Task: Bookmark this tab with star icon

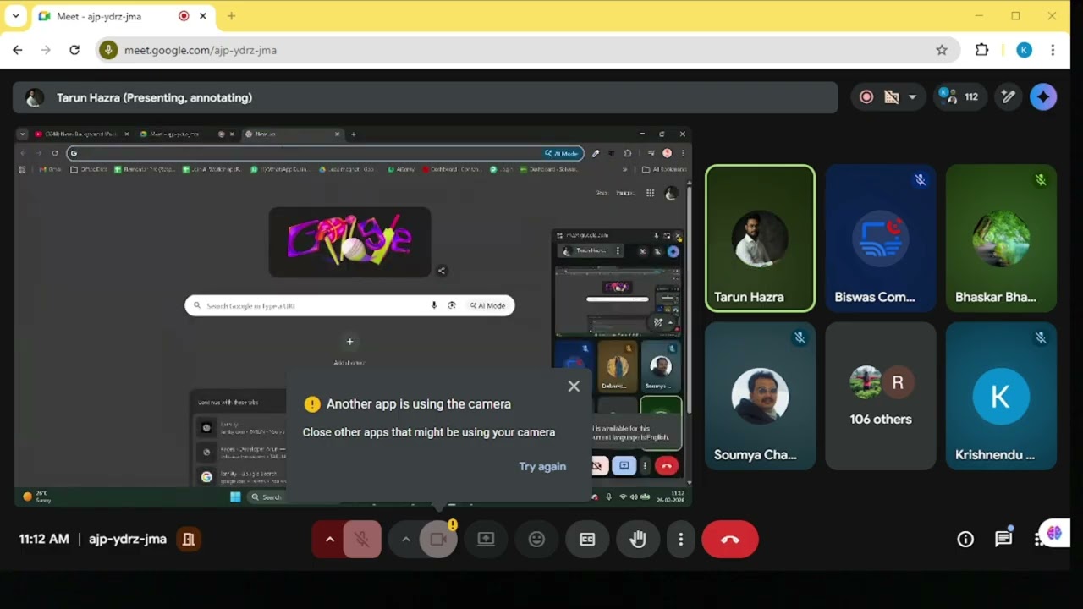Action: [x=942, y=50]
